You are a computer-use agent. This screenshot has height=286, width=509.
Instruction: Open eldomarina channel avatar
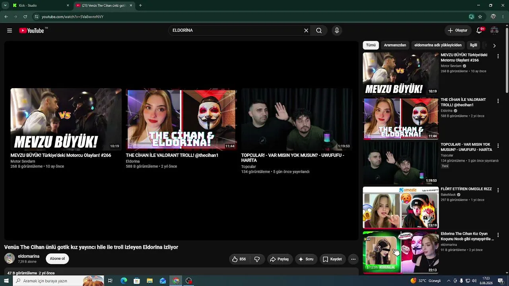coord(10,259)
